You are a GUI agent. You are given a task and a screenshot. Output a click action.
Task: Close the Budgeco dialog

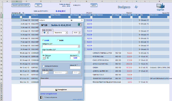click(x=82, y=20)
